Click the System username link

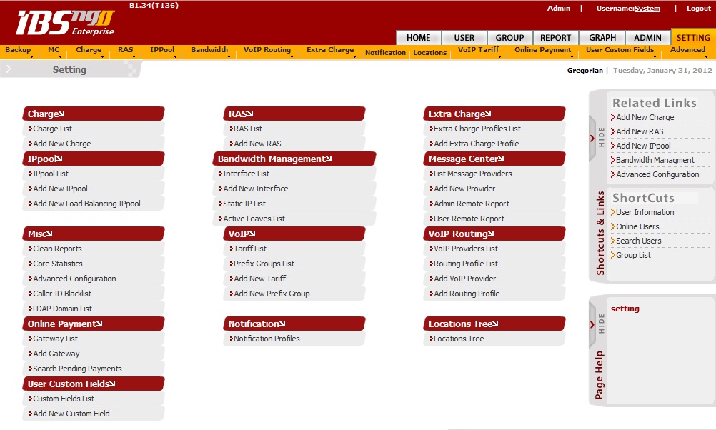pos(647,9)
